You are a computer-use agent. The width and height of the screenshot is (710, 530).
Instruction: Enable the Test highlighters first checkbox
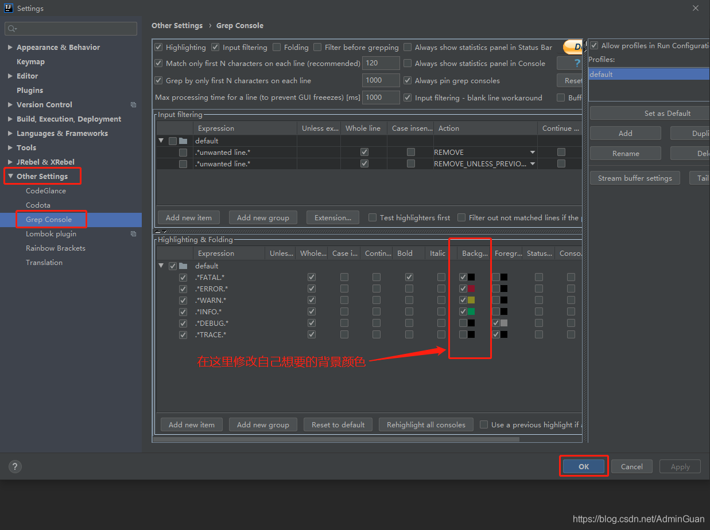click(373, 217)
